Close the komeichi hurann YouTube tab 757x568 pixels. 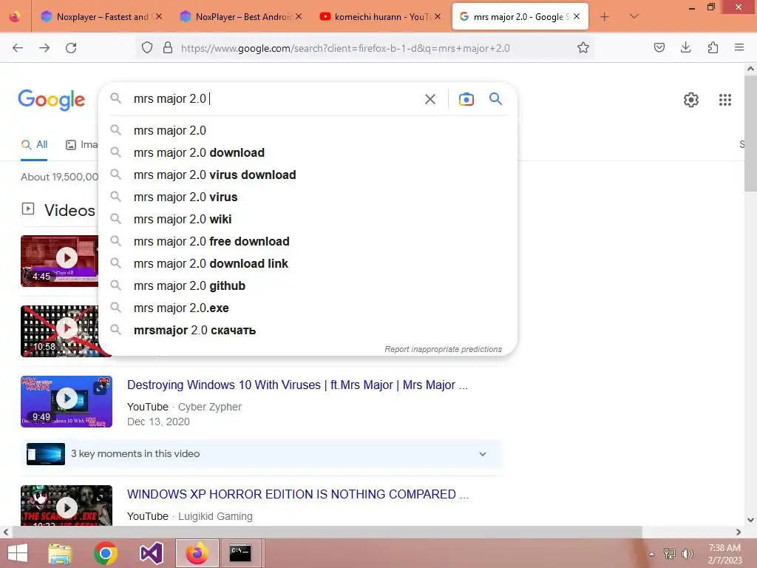[x=437, y=16]
